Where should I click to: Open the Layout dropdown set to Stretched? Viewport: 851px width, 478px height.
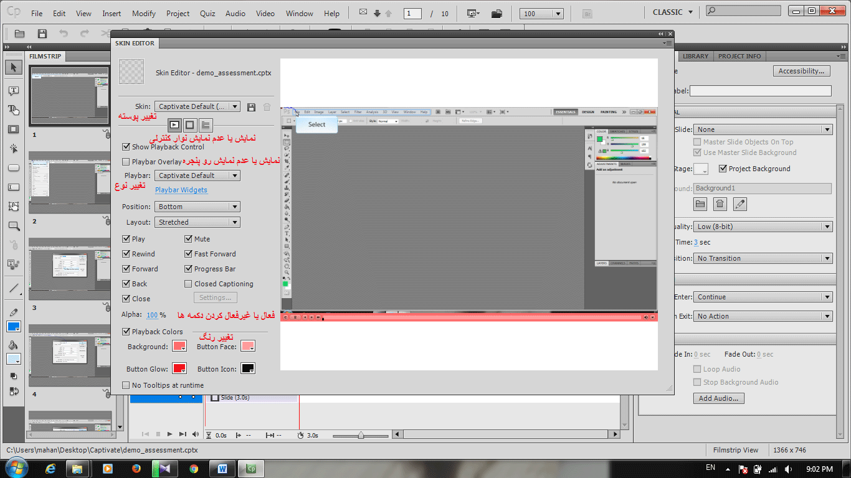tap(197, 222)
